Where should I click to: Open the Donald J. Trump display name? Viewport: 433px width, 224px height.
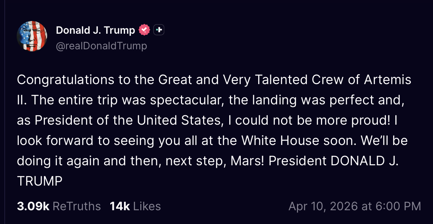point(95,30)
